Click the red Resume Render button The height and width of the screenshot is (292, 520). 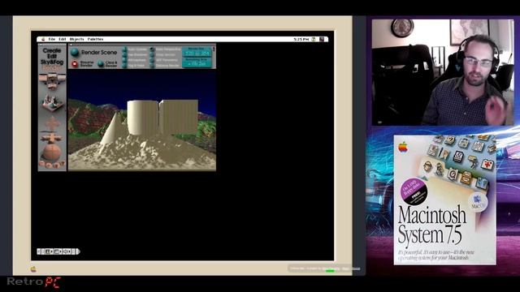pos(75,64)
